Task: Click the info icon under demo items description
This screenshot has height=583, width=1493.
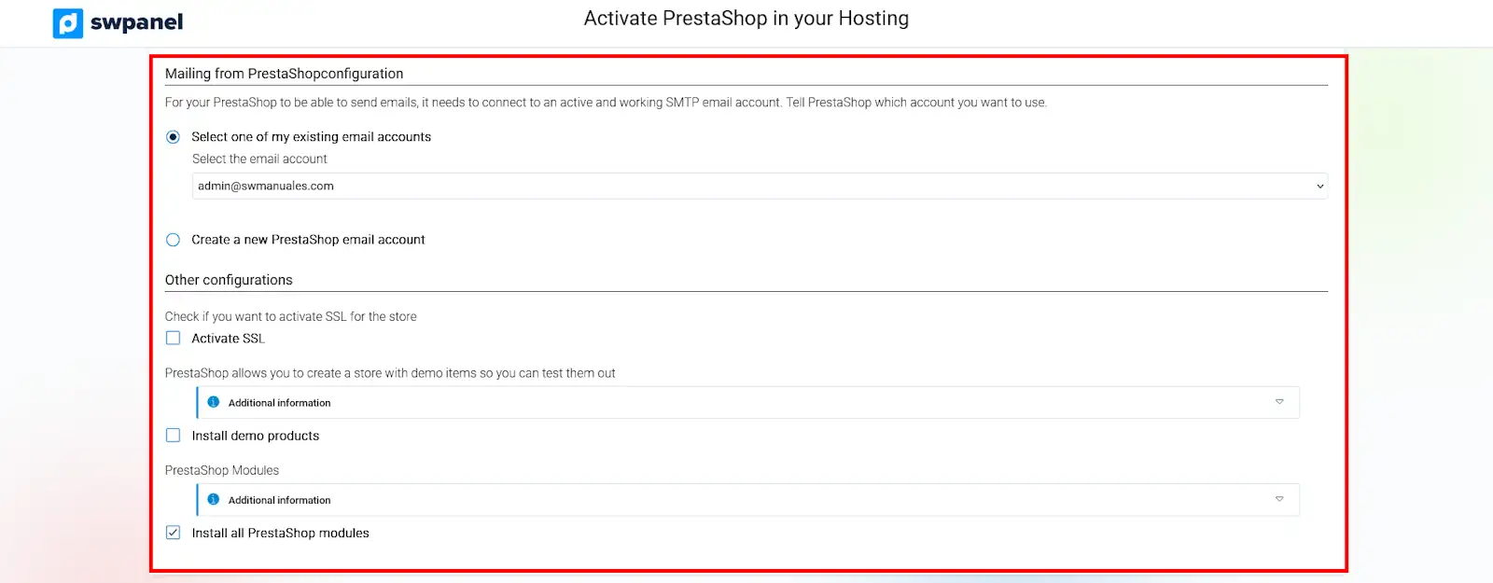Action: coord(214,402)
